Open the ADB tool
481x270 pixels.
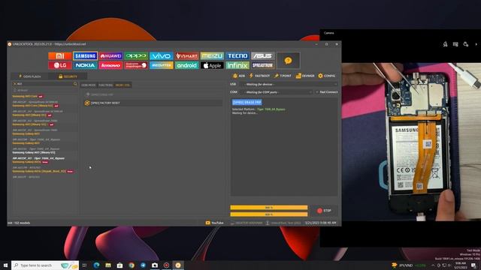click(239, 76)
